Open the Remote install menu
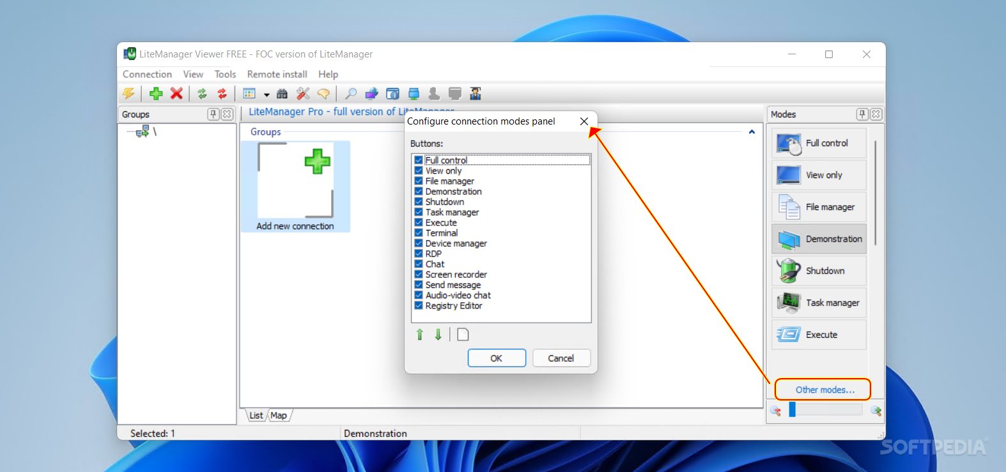The height and width of the screenshot is (472, 1006). pos(277,74)
